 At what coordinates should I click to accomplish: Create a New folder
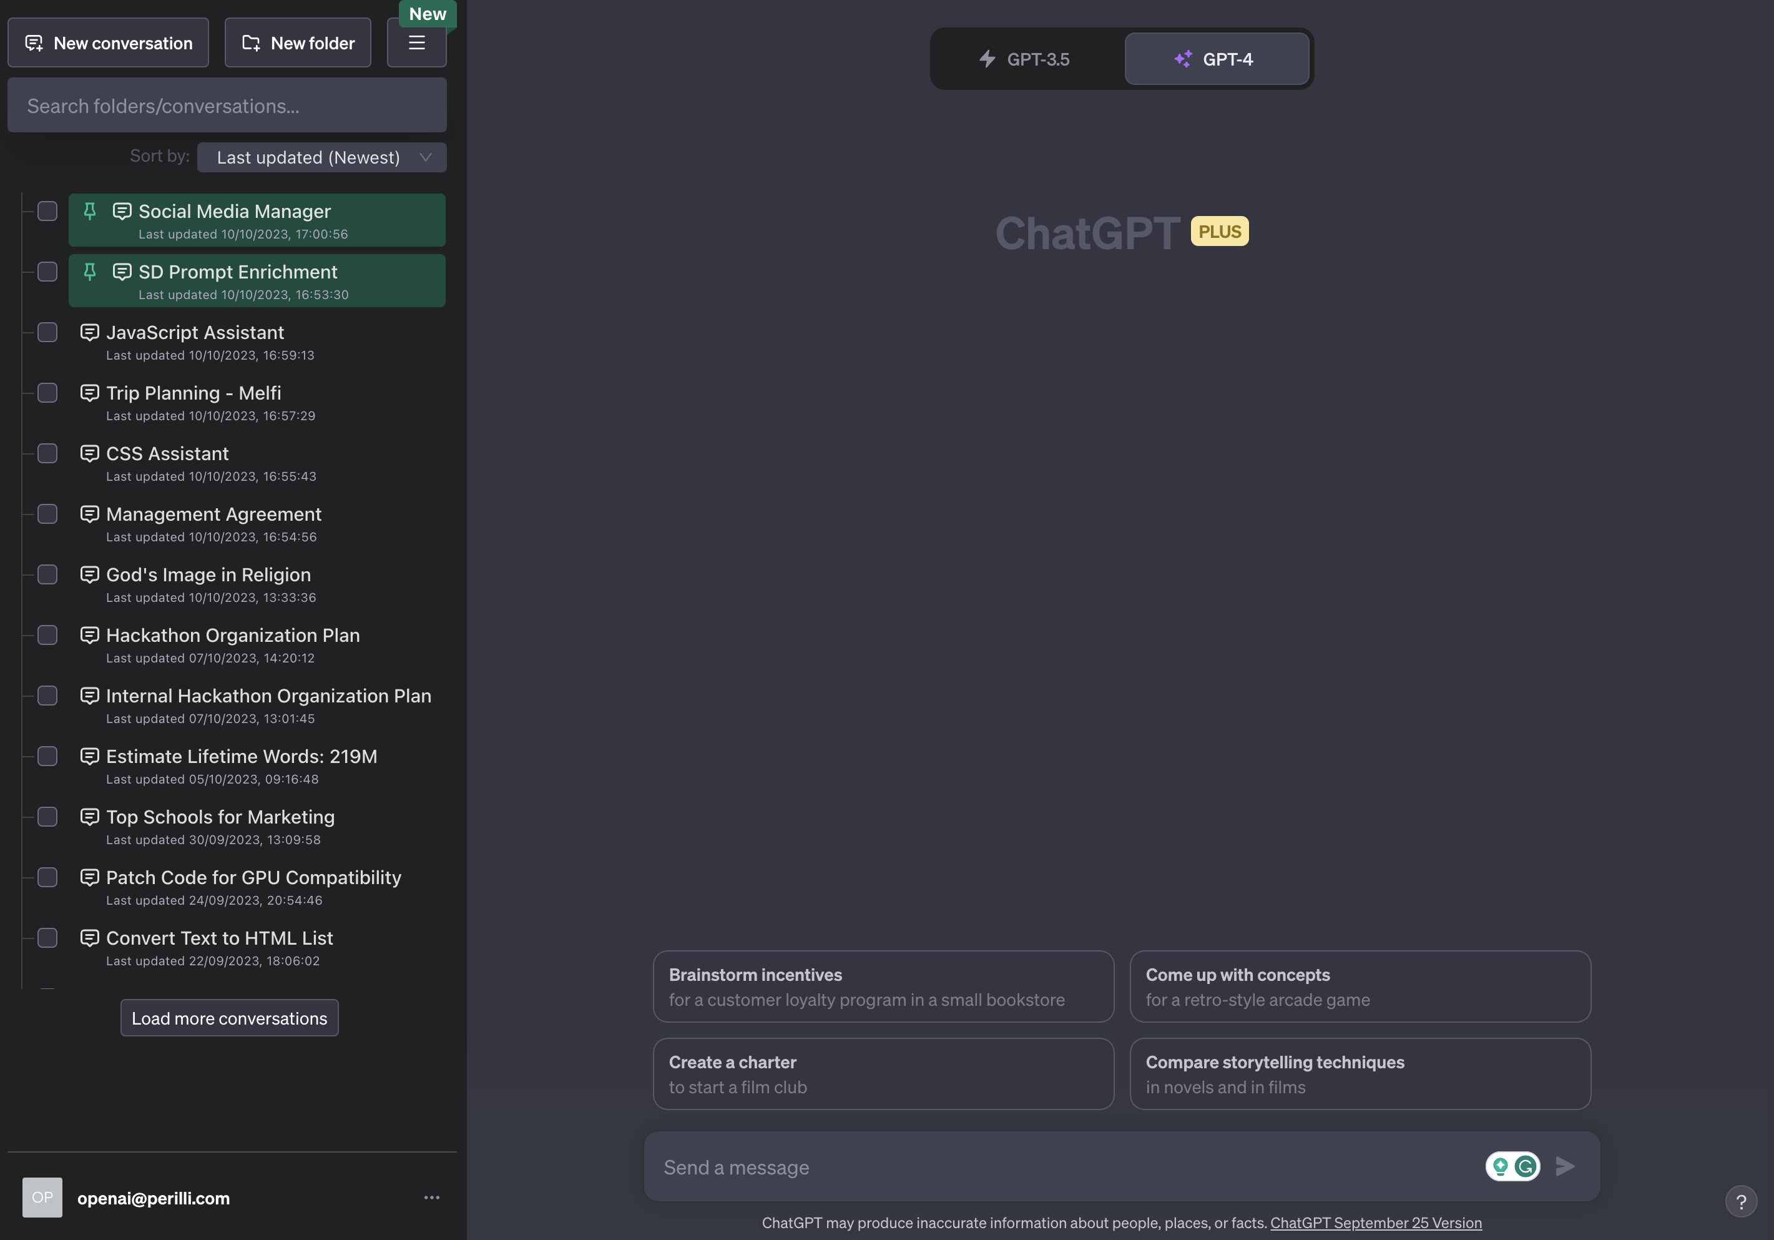point(298,43)
